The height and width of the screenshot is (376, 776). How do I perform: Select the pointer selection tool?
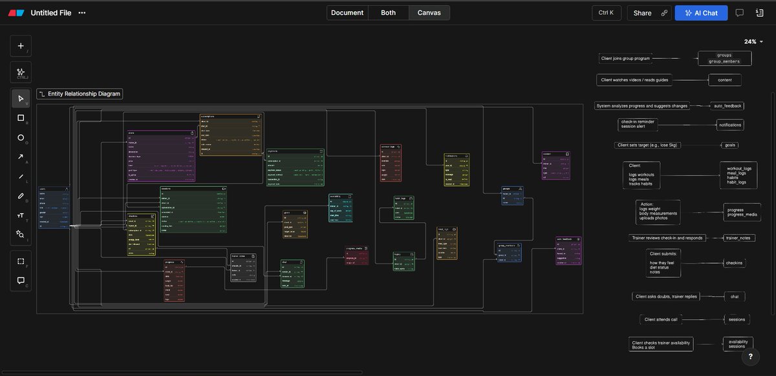21,98
